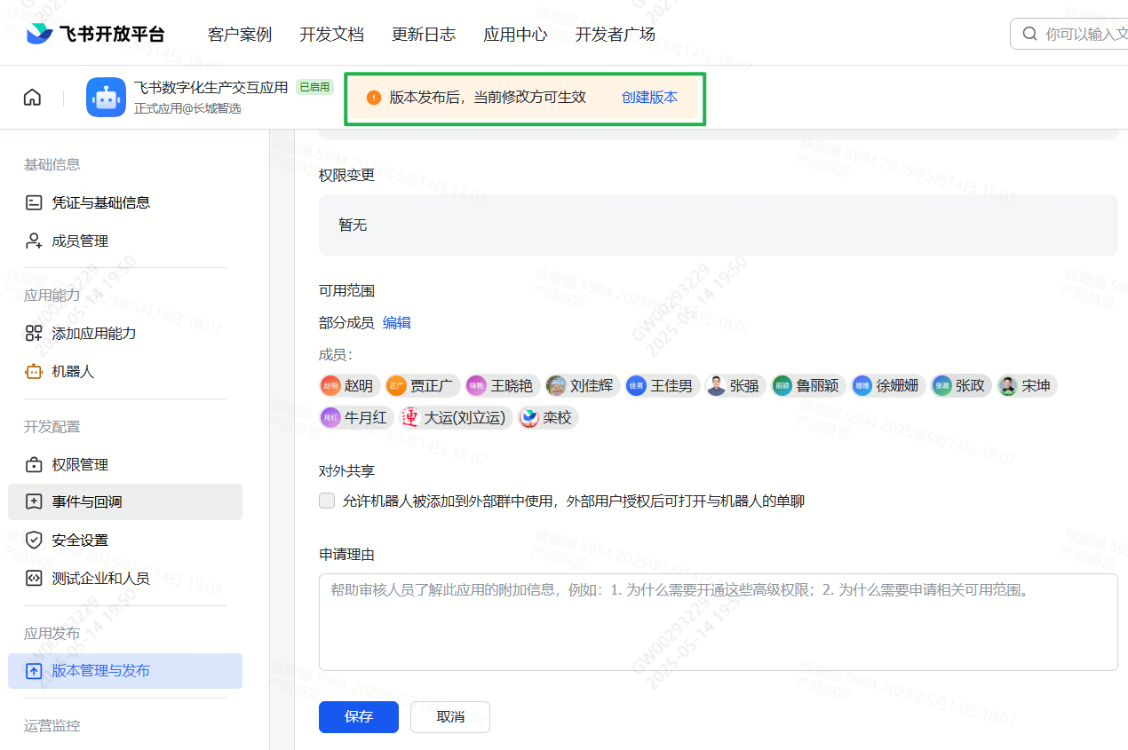The image size is (1128, 750).
Task: Click the 机器人 sidebar icon
Action: (x=34, y=372)
